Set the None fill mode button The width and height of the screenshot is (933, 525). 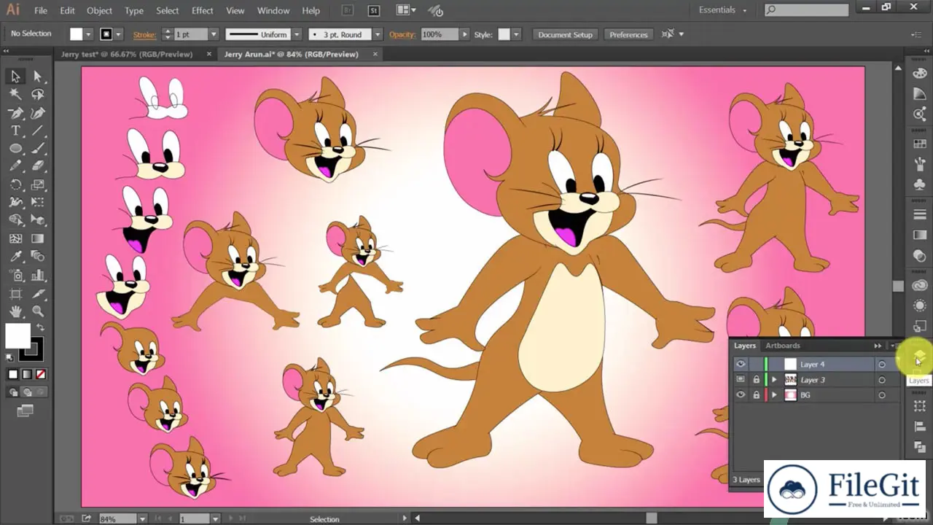tap(41, 374)
